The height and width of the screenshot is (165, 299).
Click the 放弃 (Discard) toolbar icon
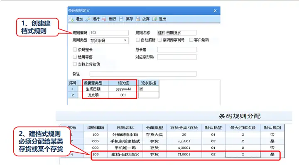[138, 19]
